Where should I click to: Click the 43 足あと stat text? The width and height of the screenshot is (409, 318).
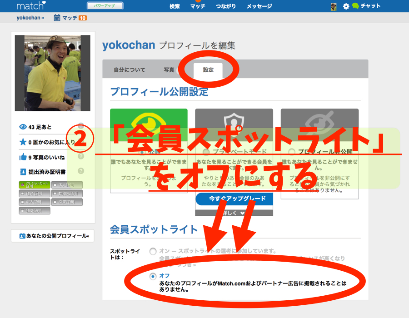tap(40, 127)
